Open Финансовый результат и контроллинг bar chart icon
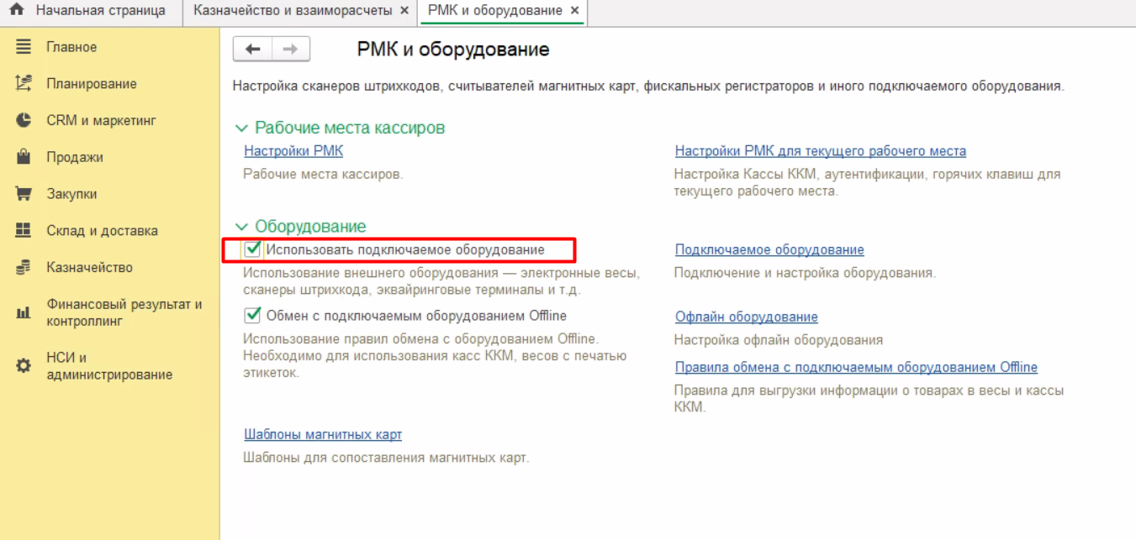 [24, 313]
